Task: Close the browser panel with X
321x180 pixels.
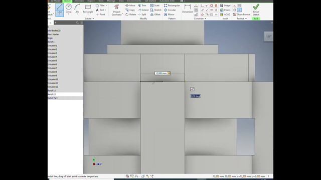Action: tap(50, 23)
